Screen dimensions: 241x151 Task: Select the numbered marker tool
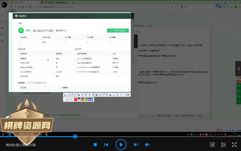86,95
